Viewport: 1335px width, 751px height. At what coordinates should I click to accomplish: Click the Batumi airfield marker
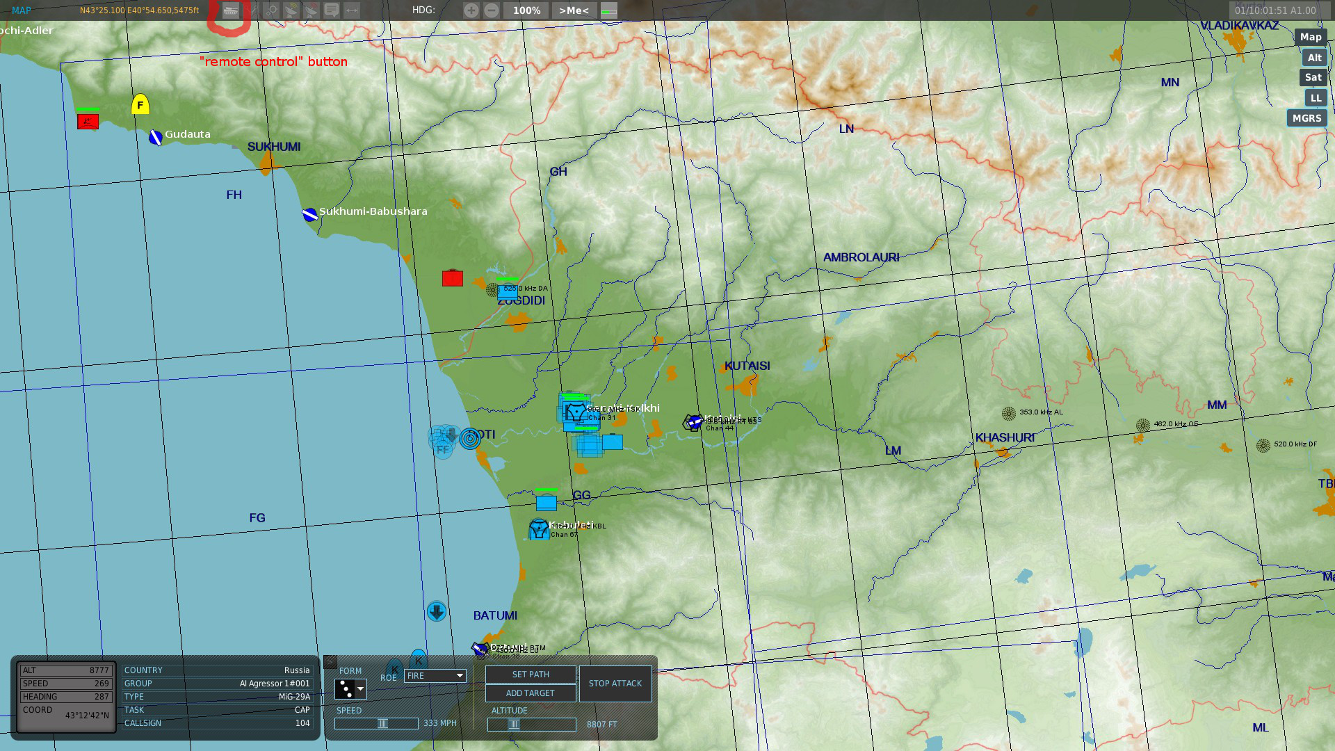tap(480, 649)
